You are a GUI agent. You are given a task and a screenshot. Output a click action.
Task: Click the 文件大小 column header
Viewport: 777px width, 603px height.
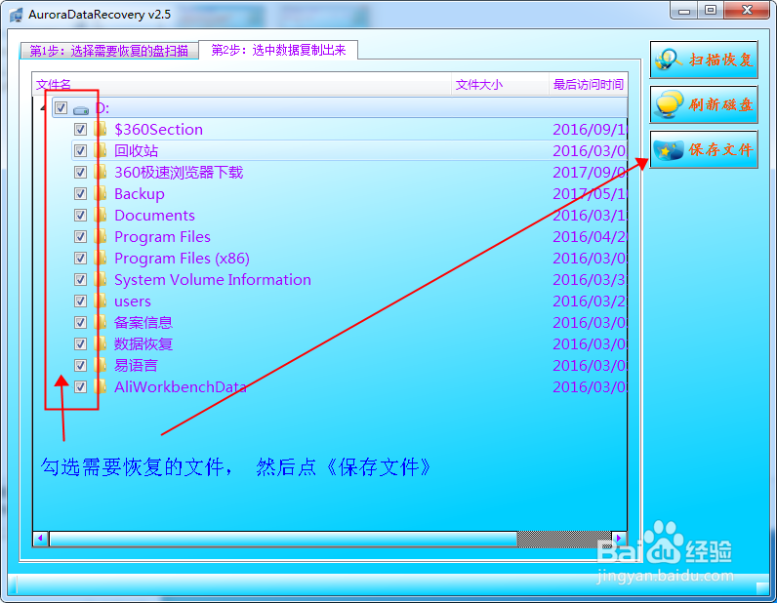click(x=500, y=84)
